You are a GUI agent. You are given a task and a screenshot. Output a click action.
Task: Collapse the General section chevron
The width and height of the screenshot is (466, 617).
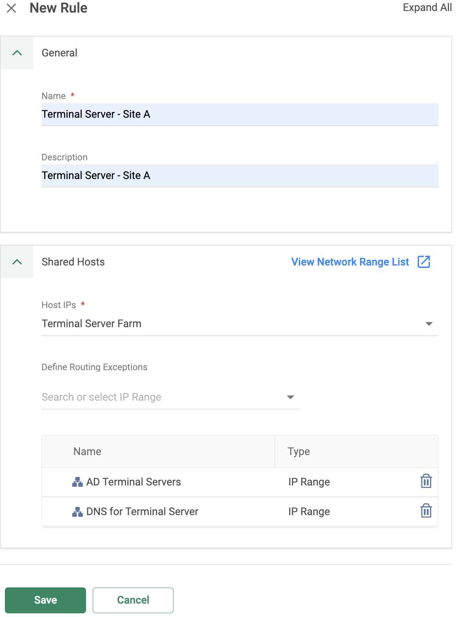tap(17, 53)
